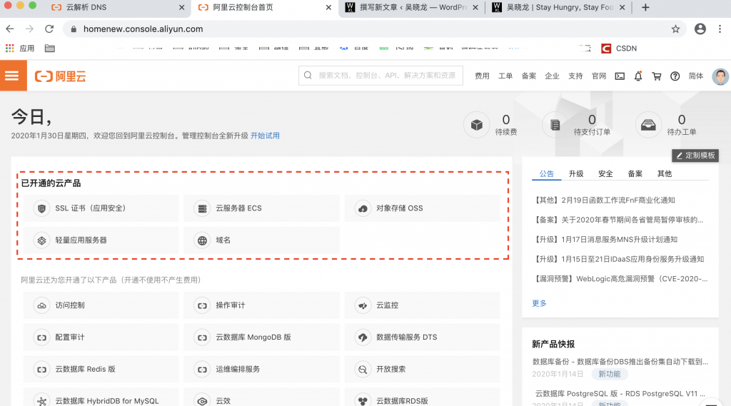
Task: Open 操作审计 product card
Action: (261, 305)
